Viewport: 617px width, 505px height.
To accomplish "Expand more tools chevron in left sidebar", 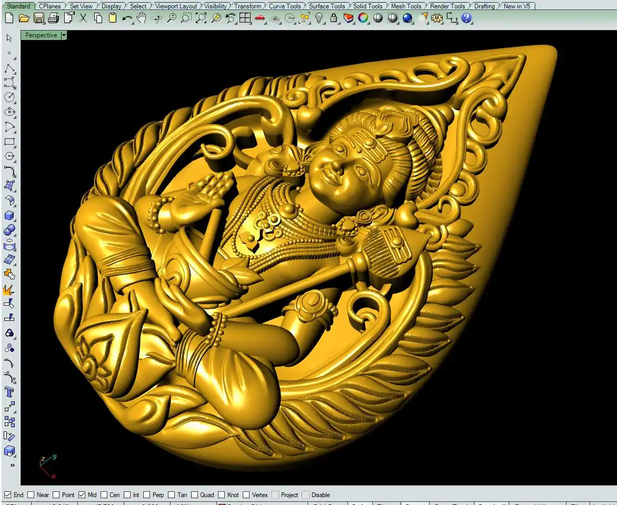I will (x=12, y=465).
